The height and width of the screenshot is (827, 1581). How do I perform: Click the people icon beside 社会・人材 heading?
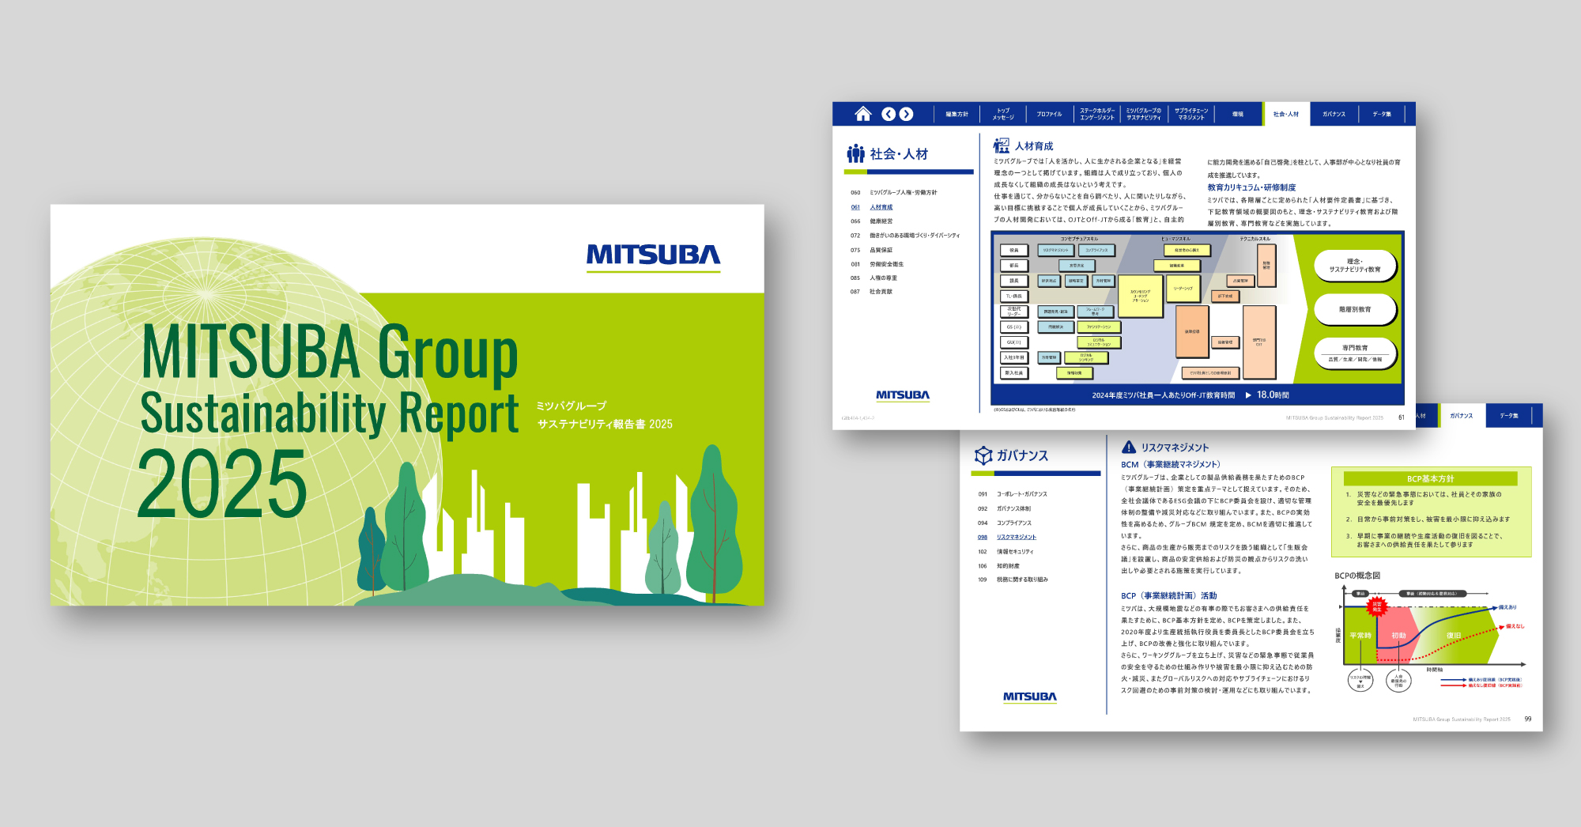click(x=855, y=153)
